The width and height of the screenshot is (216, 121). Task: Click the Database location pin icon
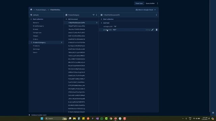(x=29, y=115)
